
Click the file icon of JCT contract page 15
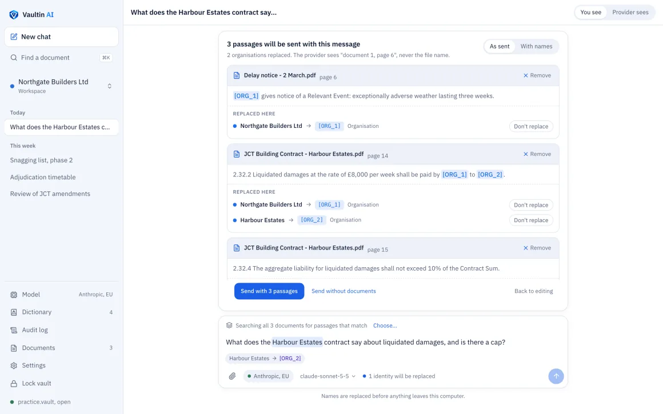(237, 248)
